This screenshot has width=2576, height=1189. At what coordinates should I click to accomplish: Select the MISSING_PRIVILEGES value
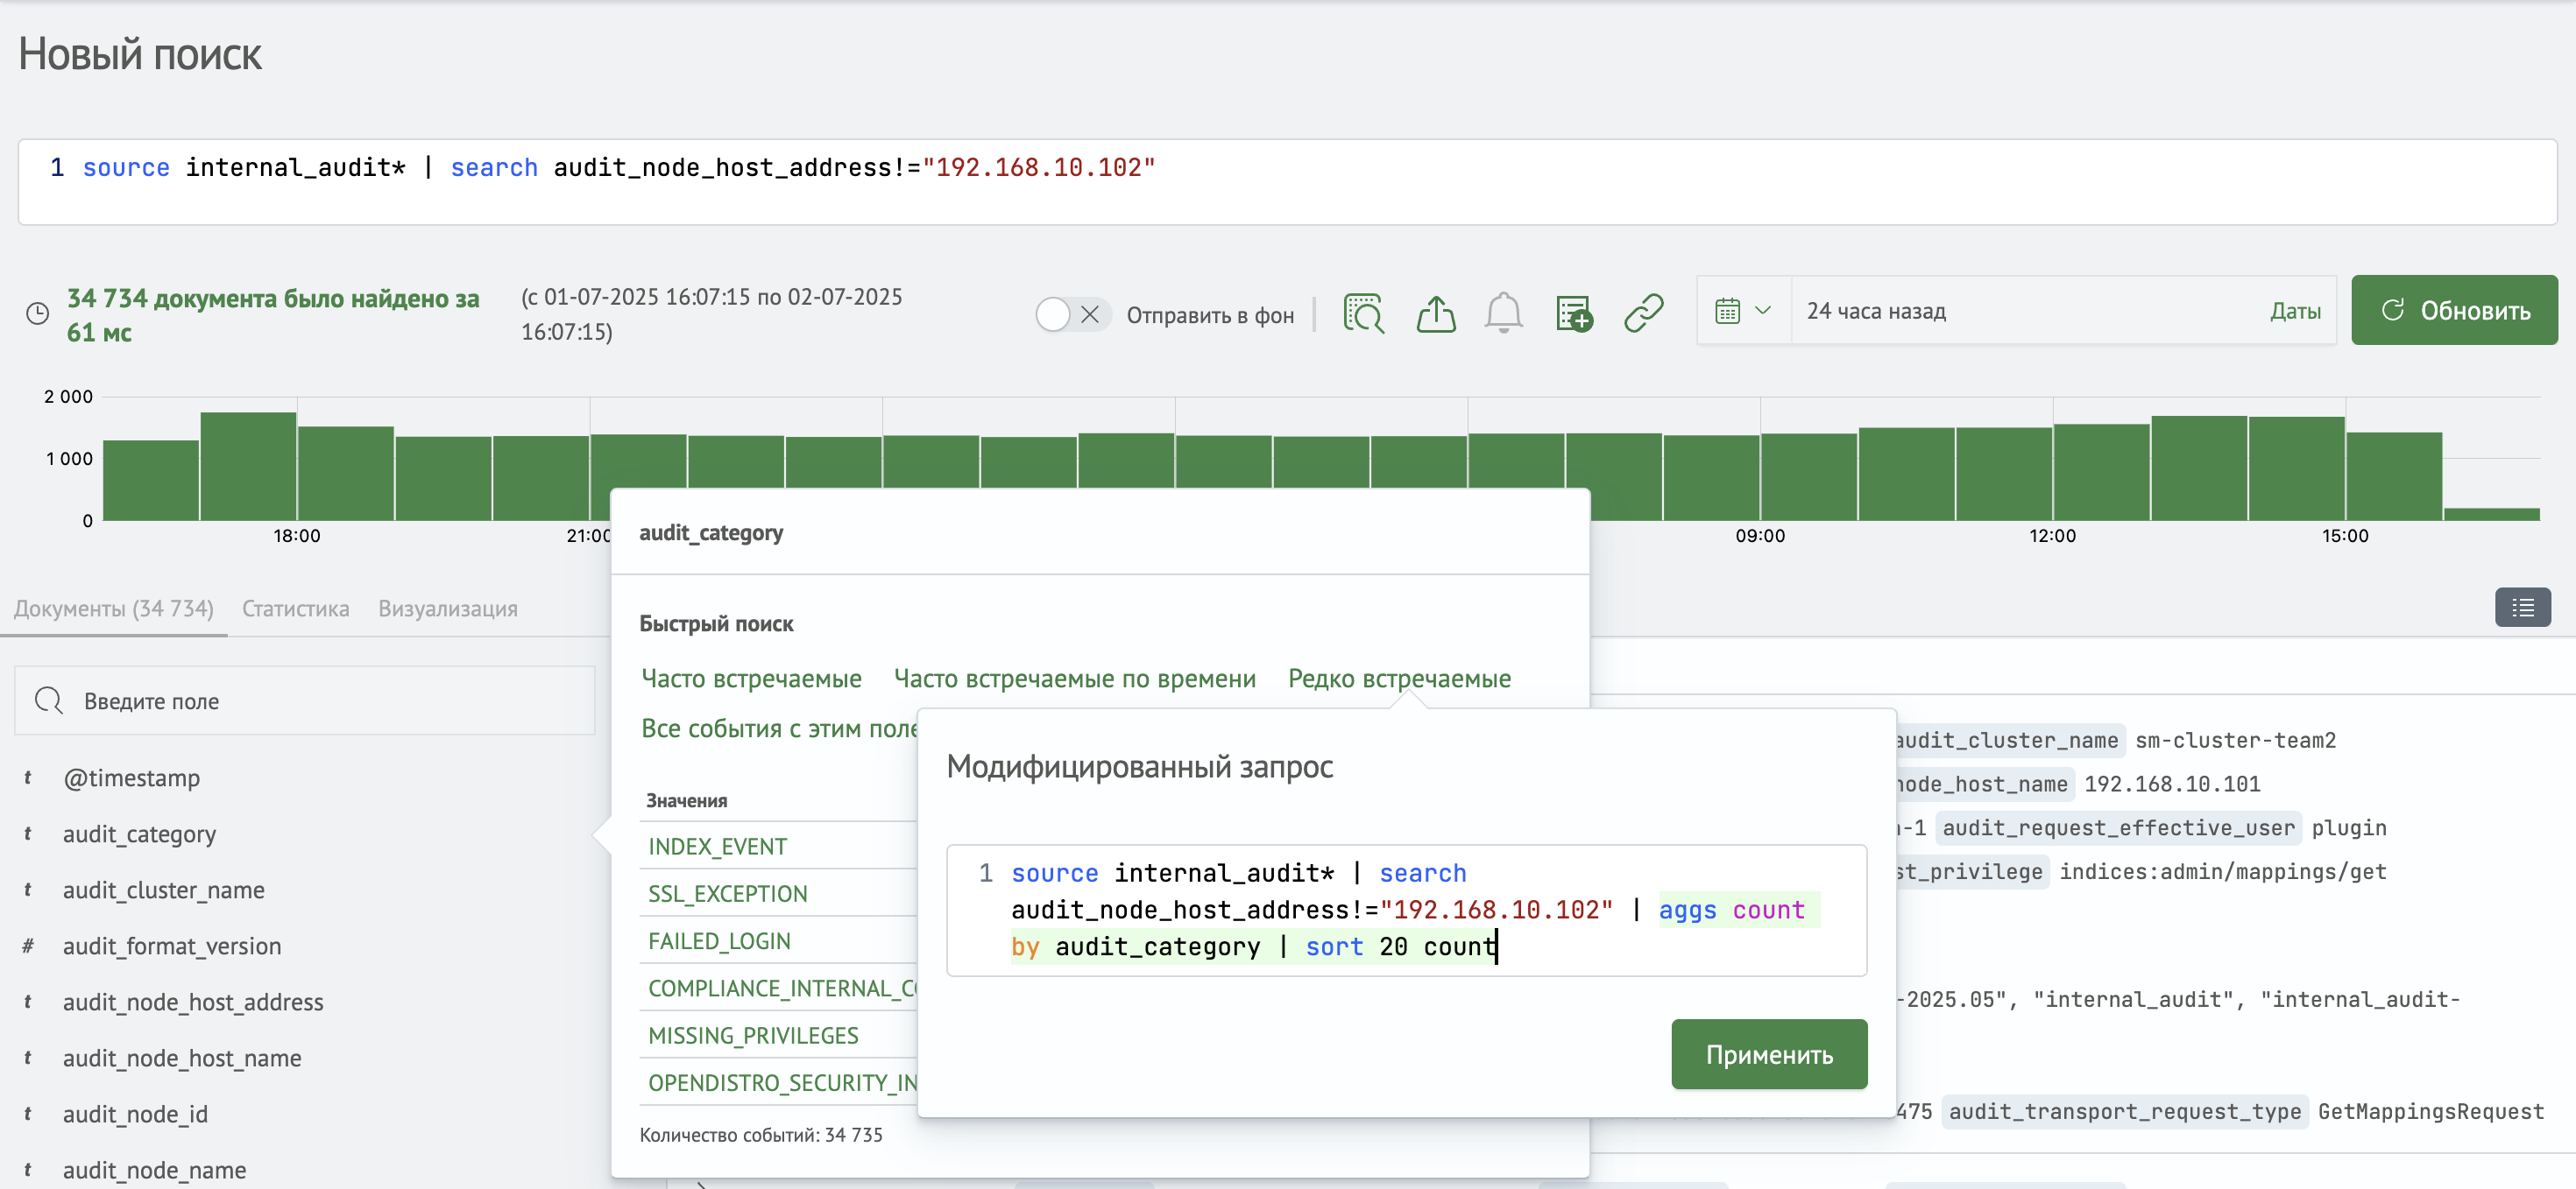click(753, 1035)
